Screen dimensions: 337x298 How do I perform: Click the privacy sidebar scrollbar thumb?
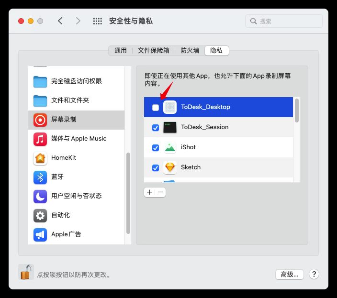click(x=128, y=193)
